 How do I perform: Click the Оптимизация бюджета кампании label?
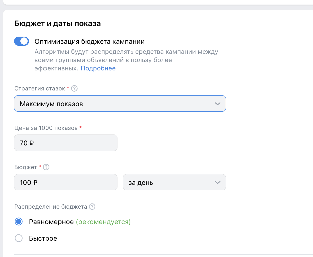coord(89,41)
